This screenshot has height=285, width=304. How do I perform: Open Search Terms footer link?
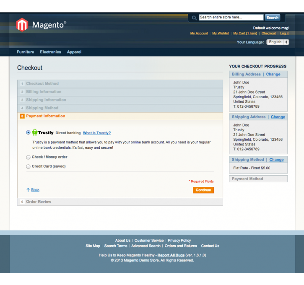point(116,246)
